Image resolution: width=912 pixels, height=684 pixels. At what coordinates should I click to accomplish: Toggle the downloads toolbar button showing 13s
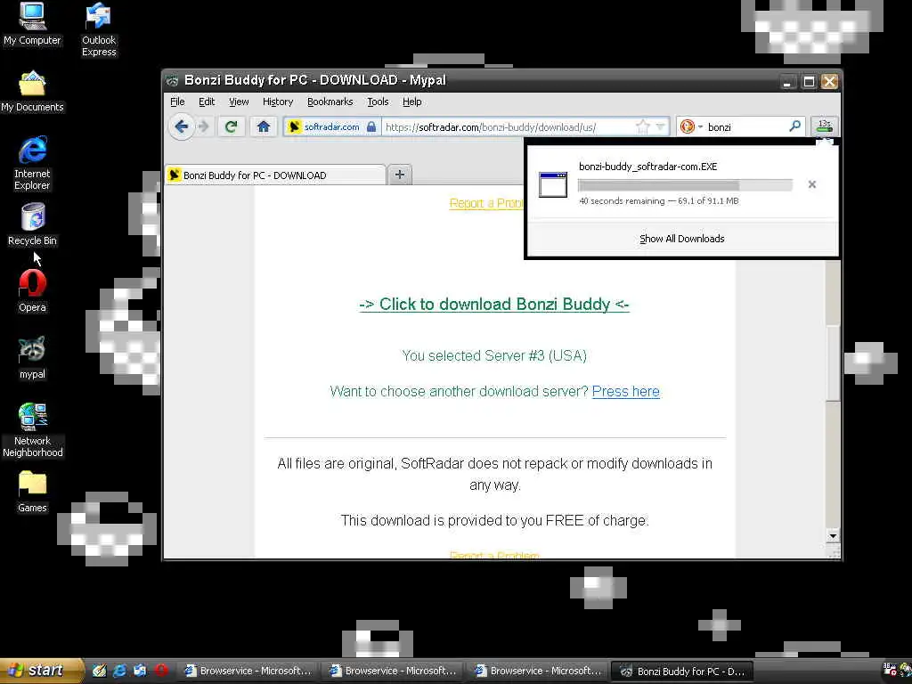point(824,126)
